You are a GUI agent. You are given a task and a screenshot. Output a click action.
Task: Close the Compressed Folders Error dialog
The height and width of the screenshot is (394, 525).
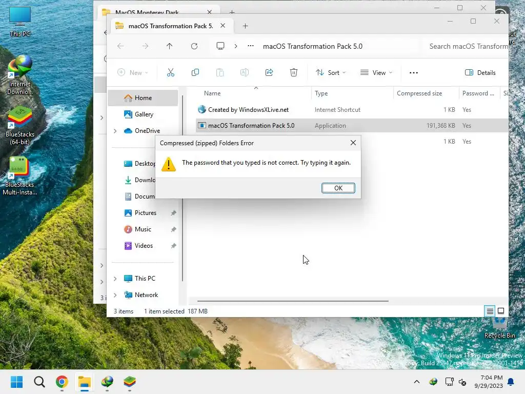coord(353,143)
